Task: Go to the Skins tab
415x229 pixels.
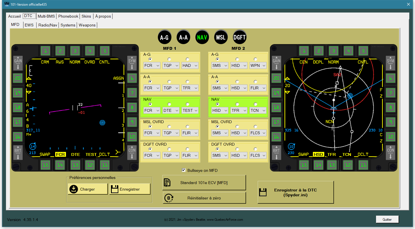Action: (x=86, y=16)
